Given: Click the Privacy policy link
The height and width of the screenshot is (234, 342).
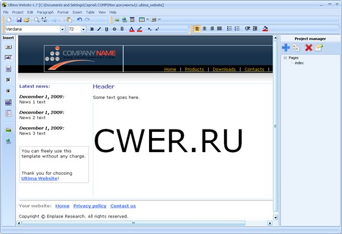Looking at the screenshot, I should (90, 206).
